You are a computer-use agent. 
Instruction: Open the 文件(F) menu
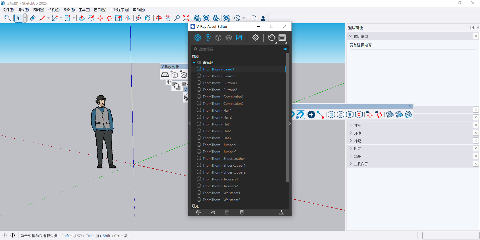click(8, 10)
